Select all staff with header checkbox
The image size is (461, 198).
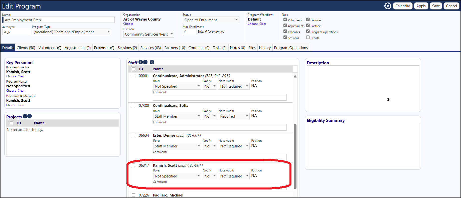click(x=133, y=69)
